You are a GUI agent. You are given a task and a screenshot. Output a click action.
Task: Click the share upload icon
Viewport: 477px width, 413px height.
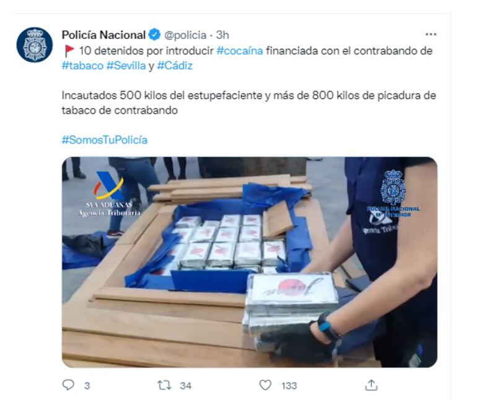coord(371,385)
